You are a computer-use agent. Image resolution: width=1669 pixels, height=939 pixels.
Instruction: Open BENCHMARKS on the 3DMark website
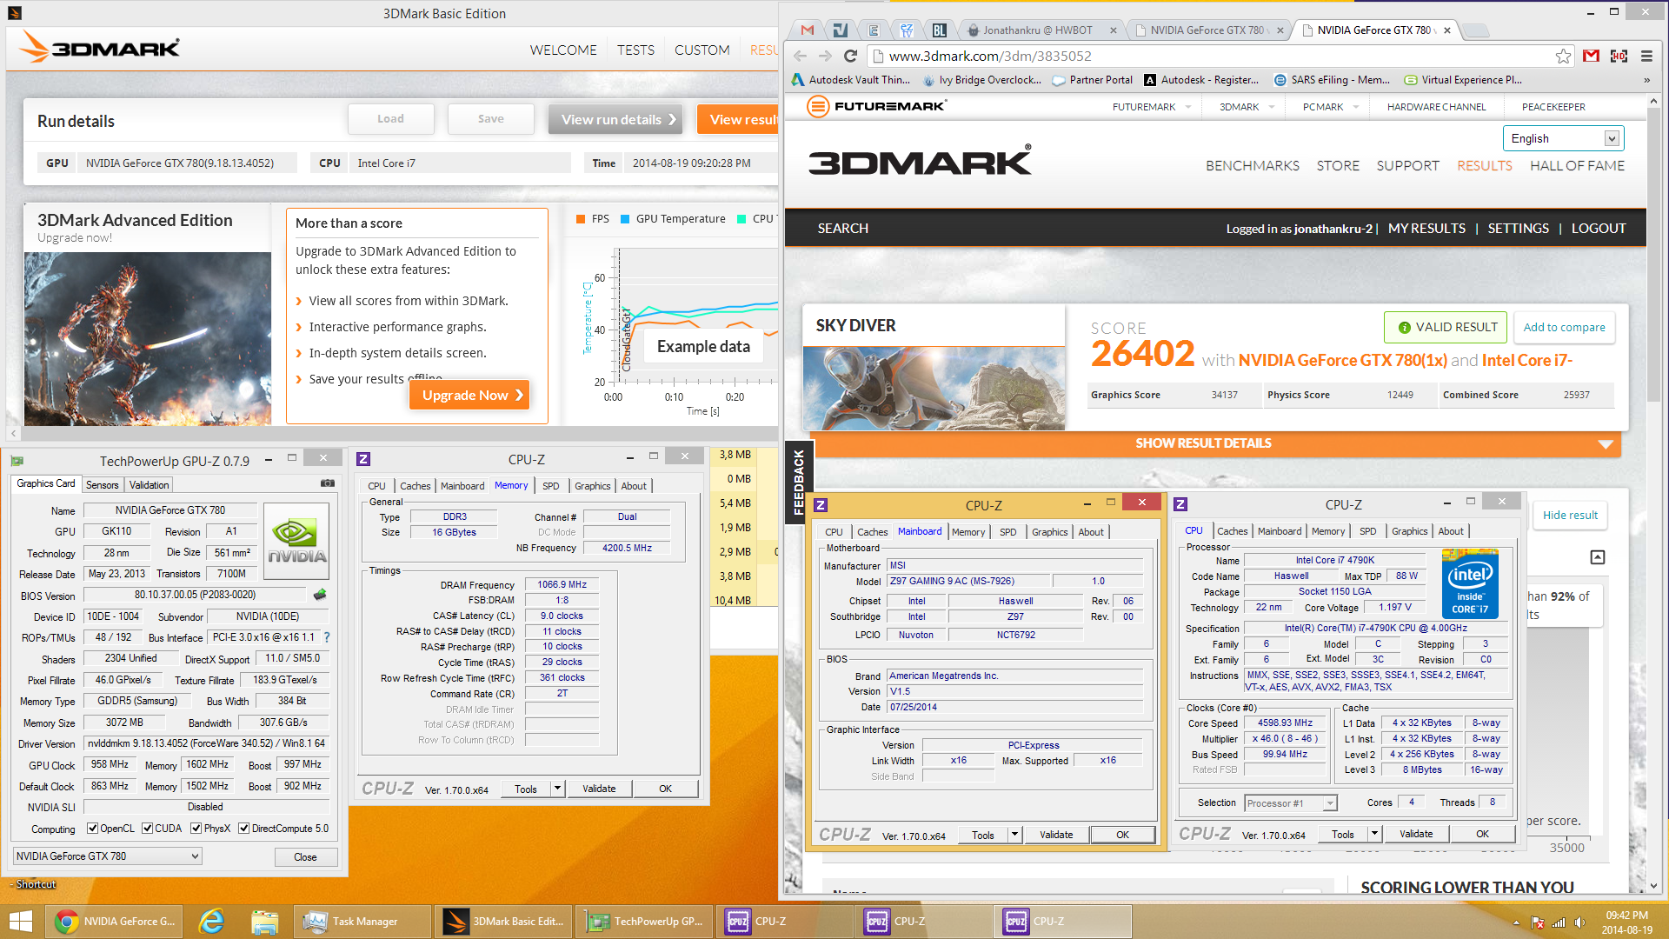[1253, 165]
